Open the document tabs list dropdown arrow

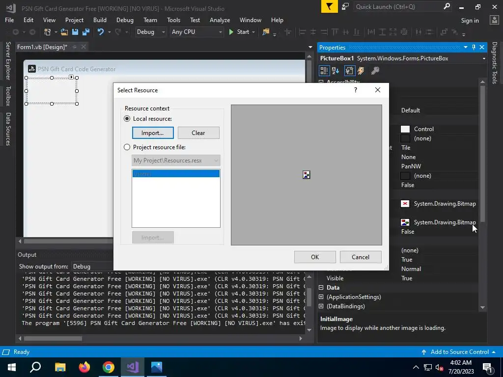[x=310, y=47]
